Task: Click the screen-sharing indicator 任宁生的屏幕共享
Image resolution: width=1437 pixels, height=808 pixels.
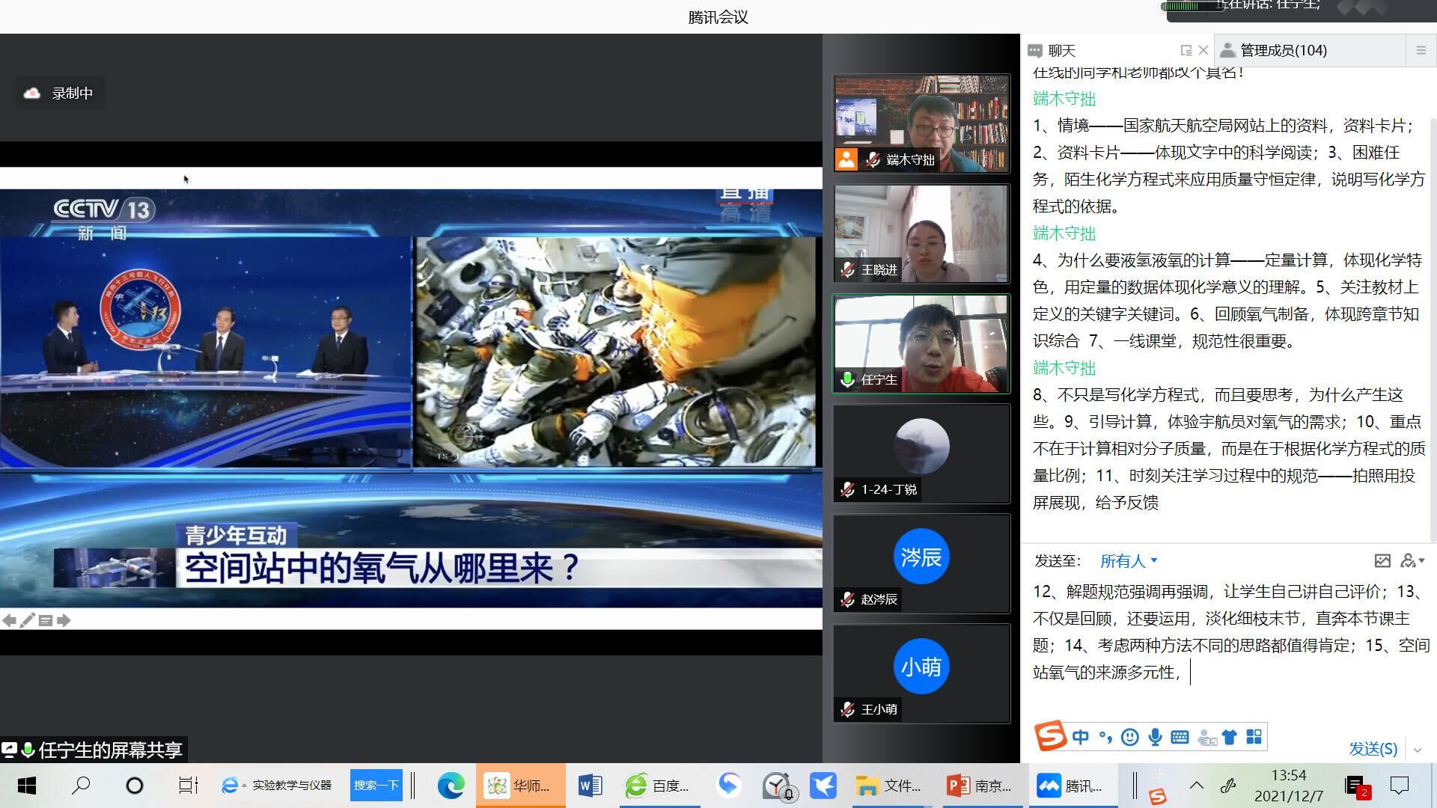Action: 93,750
